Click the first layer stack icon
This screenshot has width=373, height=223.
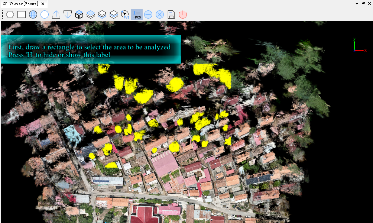coord(91,14)
